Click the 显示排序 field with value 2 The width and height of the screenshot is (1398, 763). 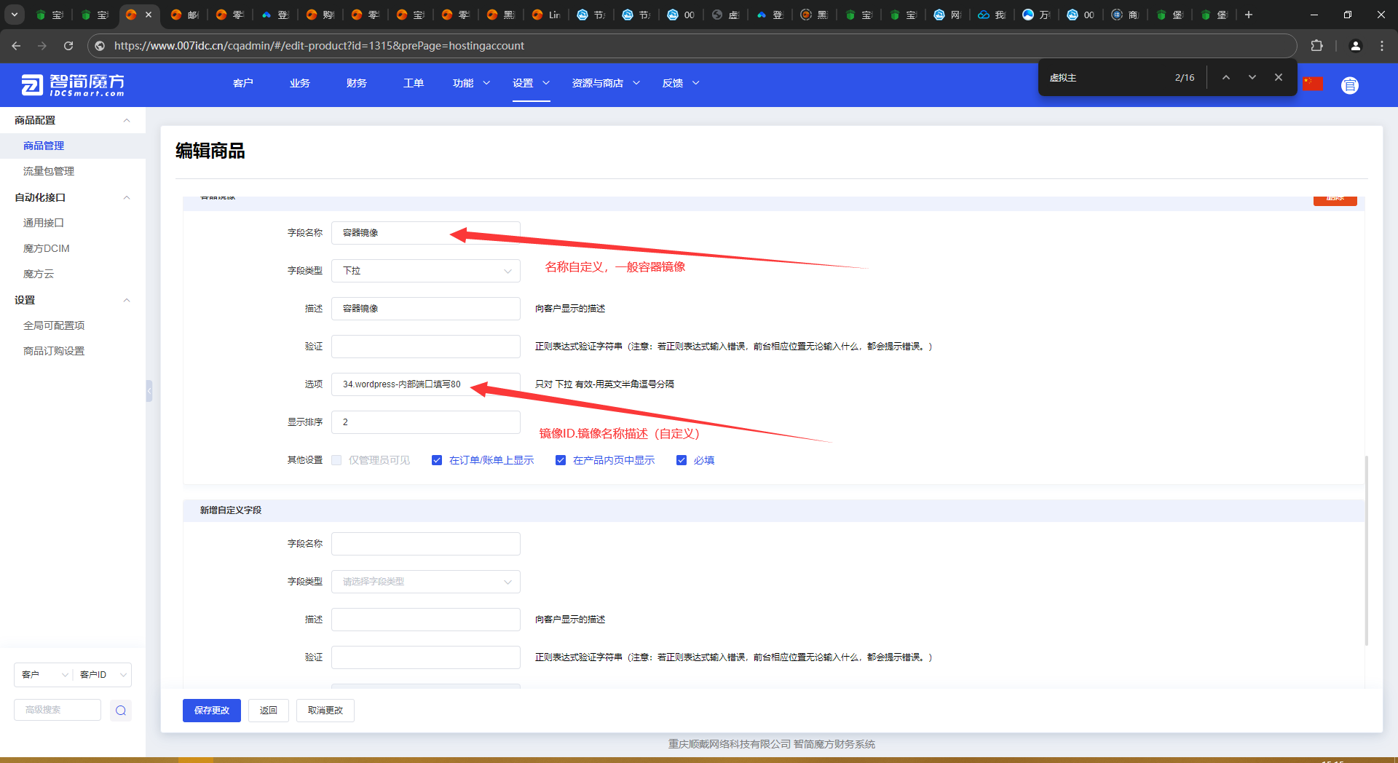coord(426,422)
